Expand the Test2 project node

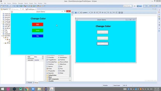click(2, 32)
